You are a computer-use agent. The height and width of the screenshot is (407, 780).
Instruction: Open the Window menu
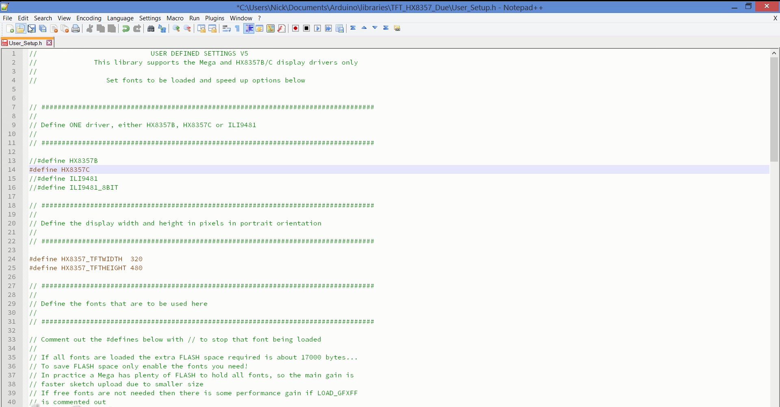pyautogui.click(x=241, y=18)
